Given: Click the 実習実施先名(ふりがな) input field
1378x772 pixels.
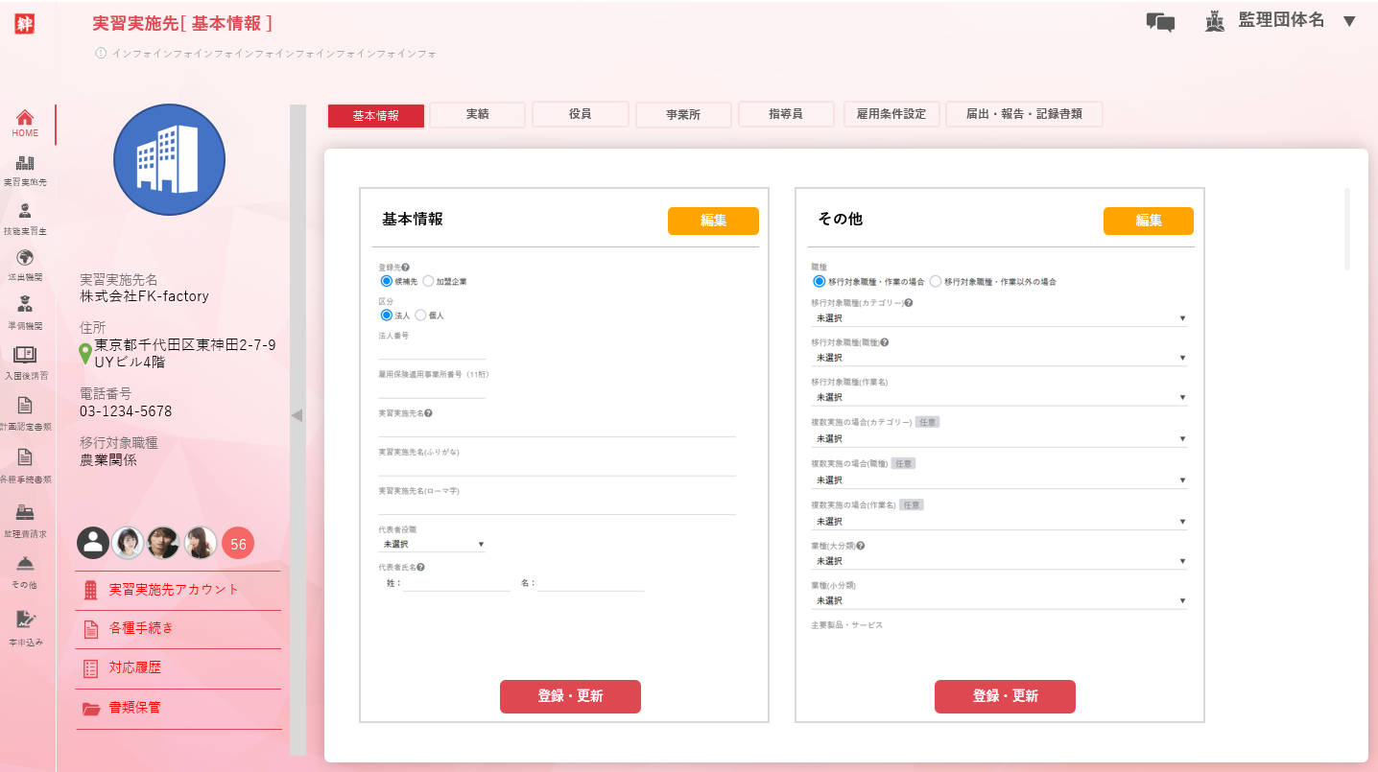Looking at the screenshot, I should point(557,467).
